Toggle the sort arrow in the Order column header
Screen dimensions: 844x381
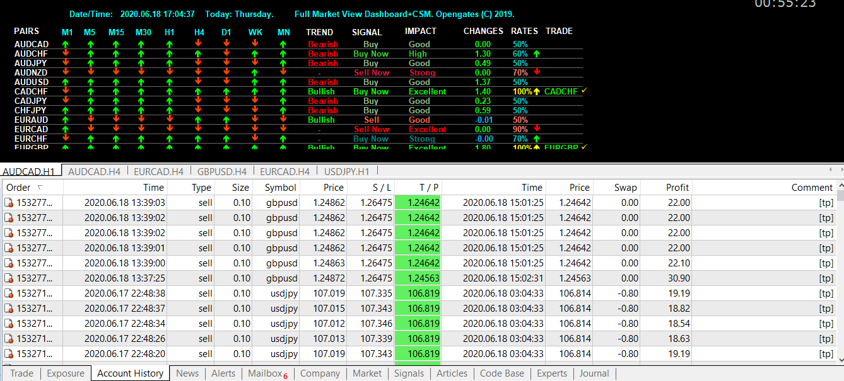coord(40,187)
